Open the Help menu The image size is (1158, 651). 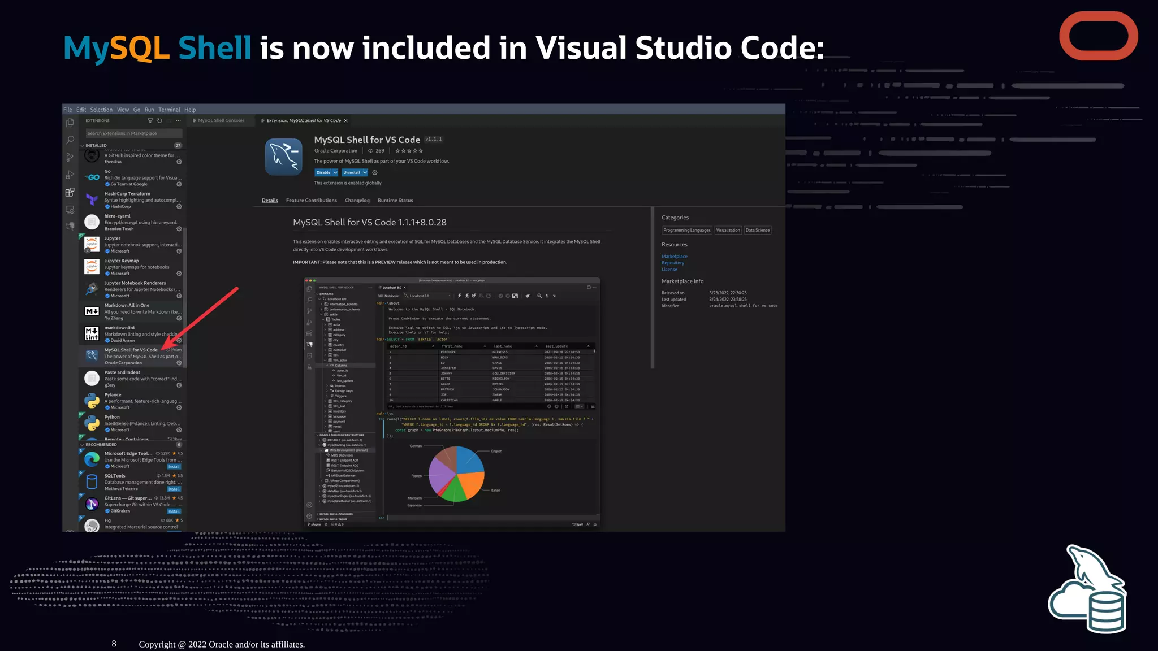point(190,110)
